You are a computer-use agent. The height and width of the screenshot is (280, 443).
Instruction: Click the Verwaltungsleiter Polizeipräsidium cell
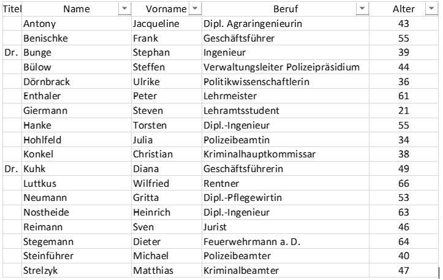click(286, 67)
